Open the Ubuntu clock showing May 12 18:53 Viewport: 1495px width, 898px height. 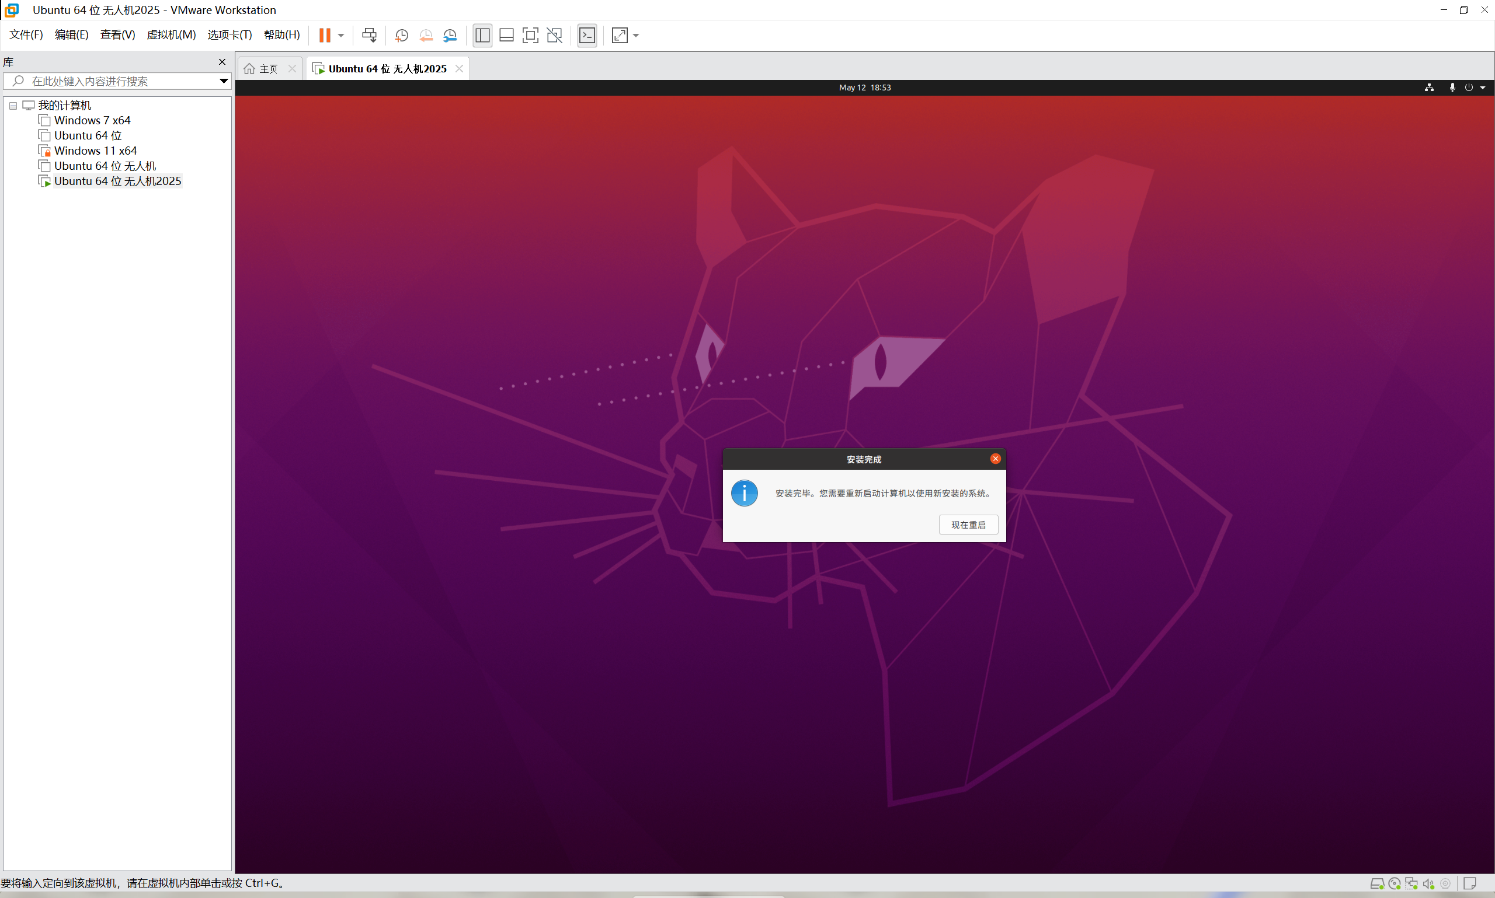click(x=865, y=88)
